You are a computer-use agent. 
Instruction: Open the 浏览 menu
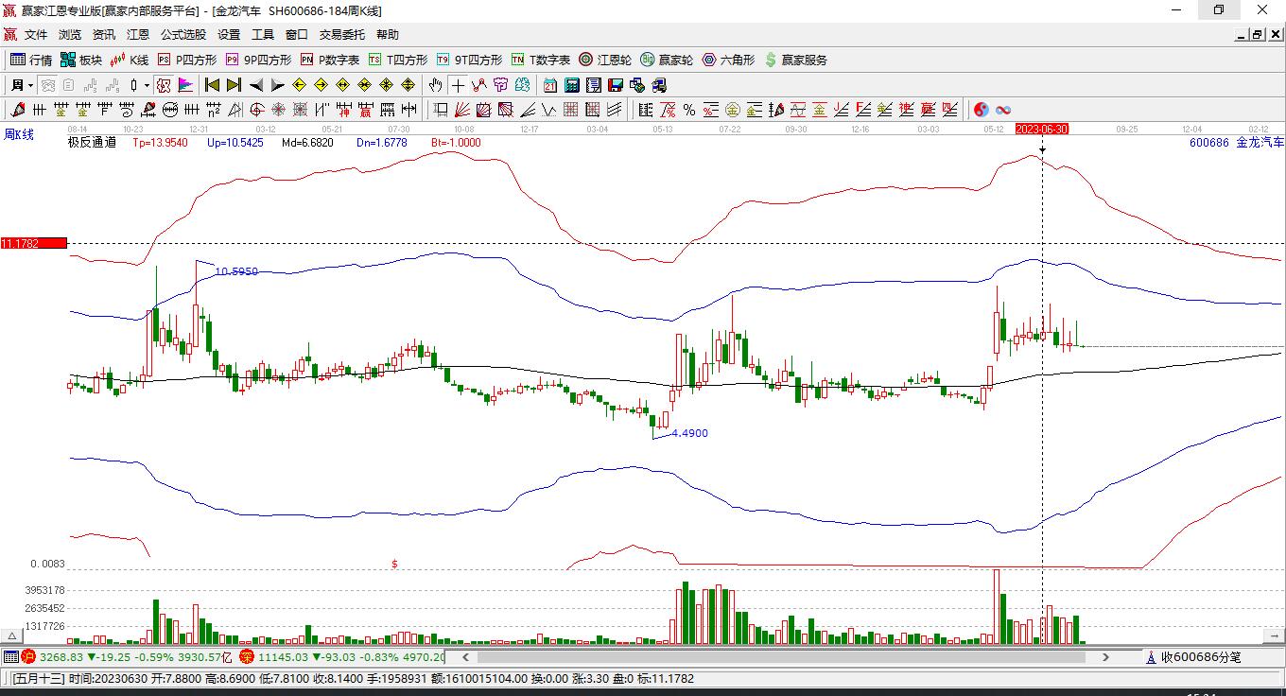tap(70, 35)
